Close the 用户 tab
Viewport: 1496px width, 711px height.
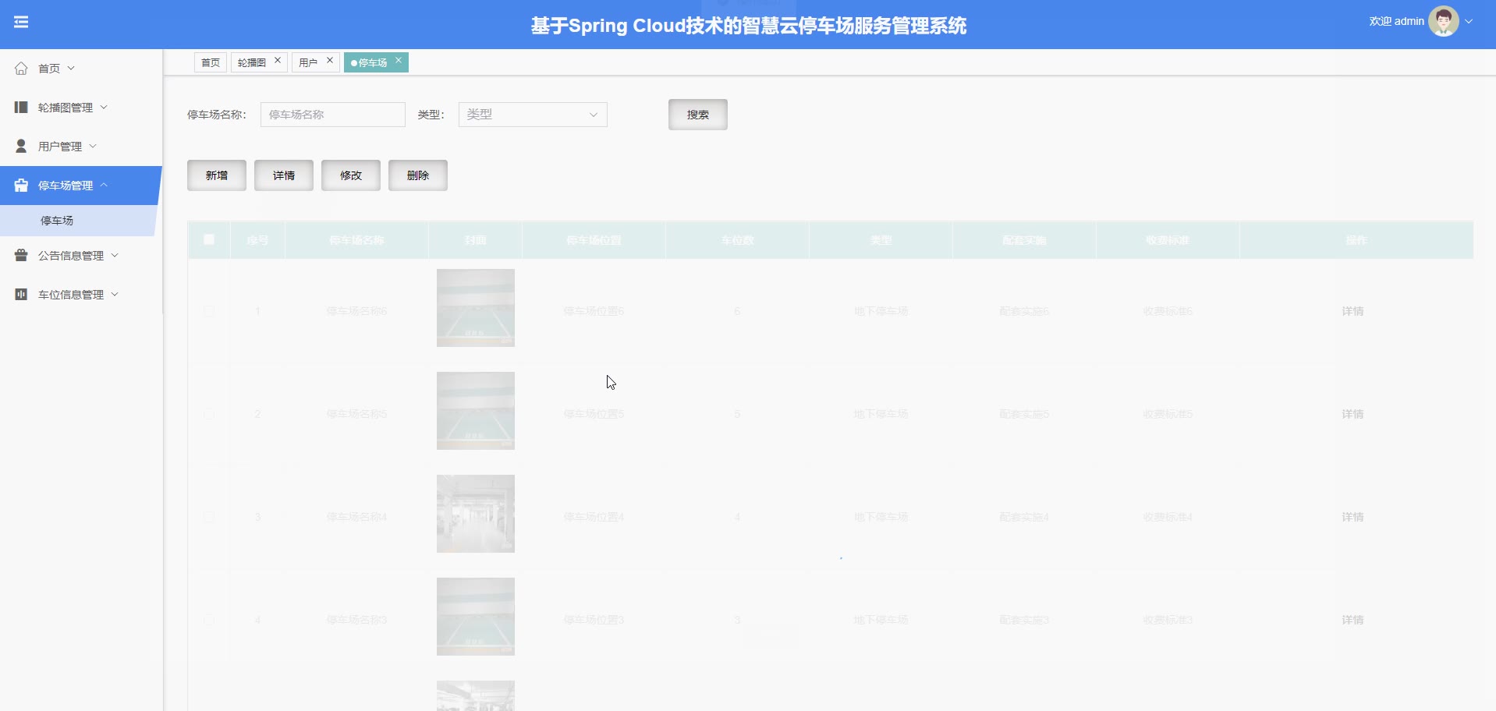(x=329, y=60)
